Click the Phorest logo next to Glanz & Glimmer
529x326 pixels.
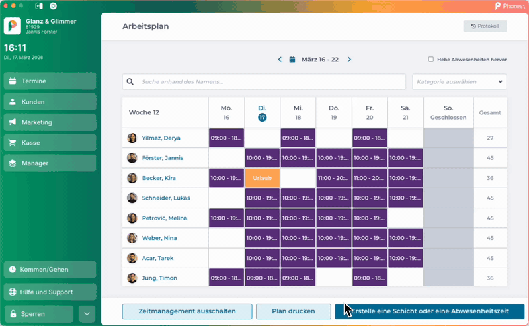pyautogui.click(x=12, y=26)
